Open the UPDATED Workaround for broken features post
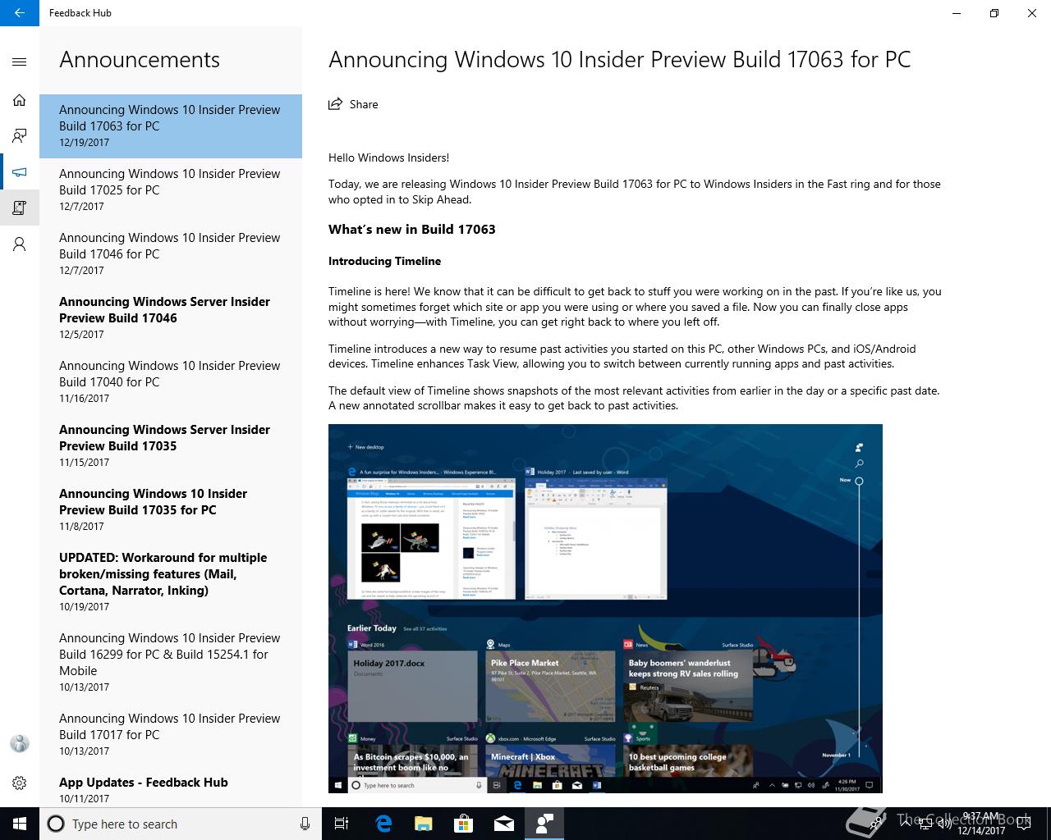 [x=171, y=582]
